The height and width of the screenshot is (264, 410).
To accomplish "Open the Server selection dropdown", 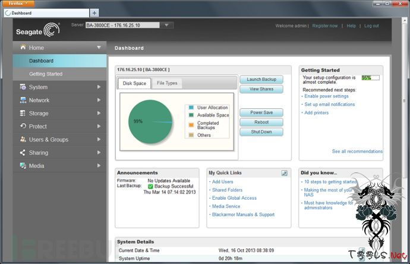I will tap(167, 26).
